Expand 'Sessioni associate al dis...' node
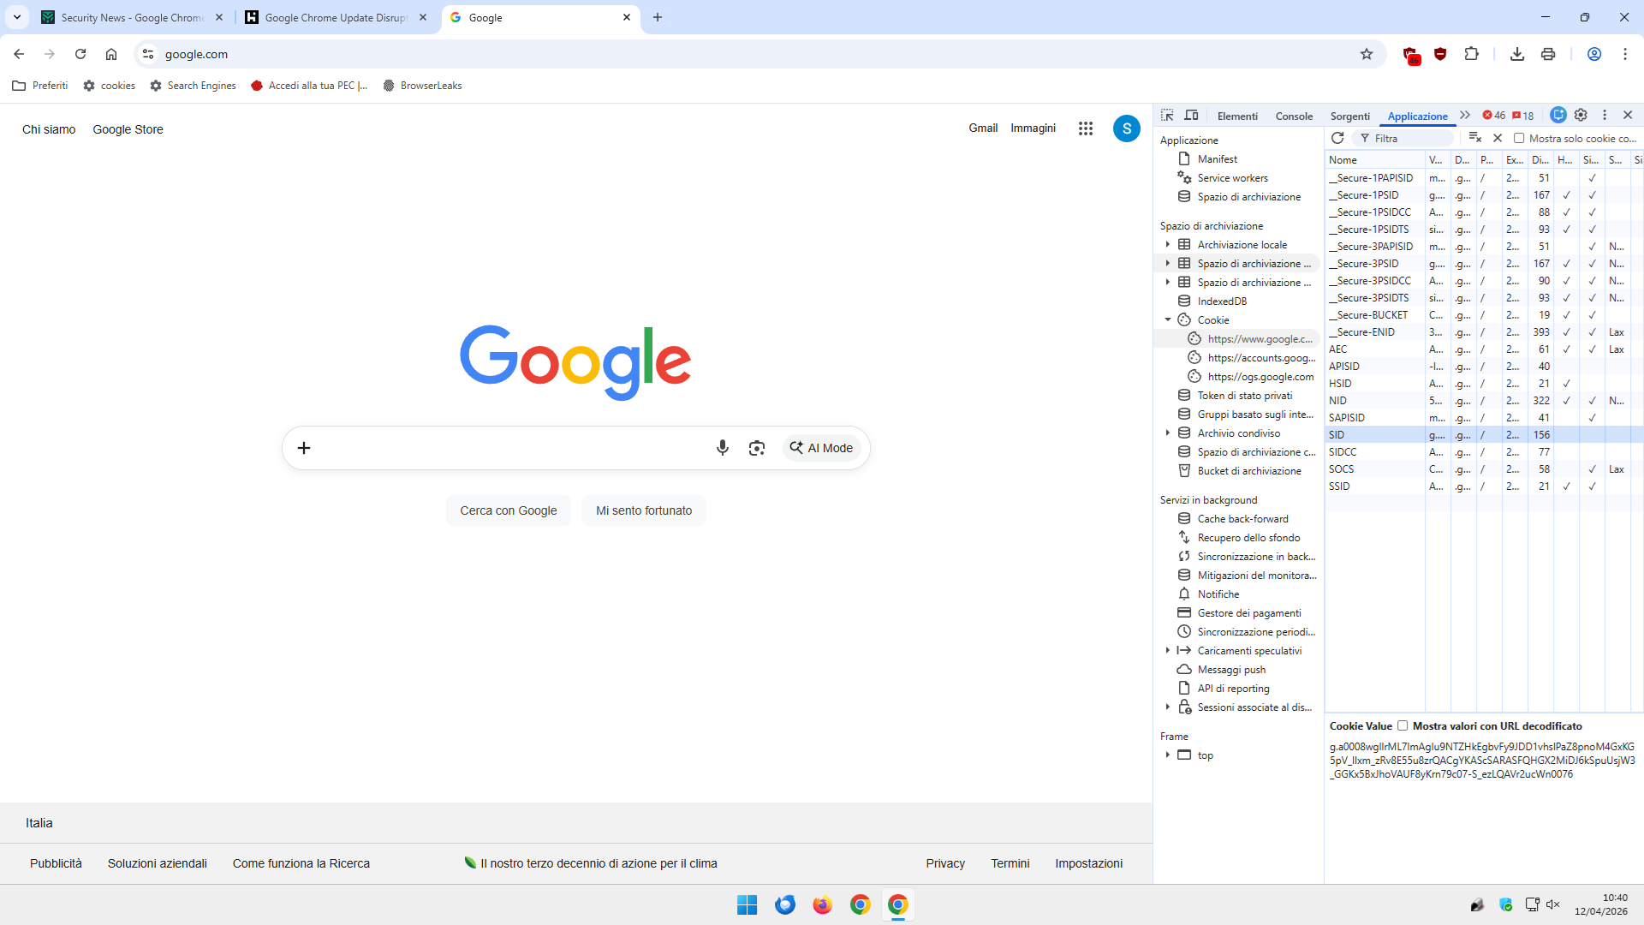The height and width of the screenshot is (925, 1644). point(1167,707)
